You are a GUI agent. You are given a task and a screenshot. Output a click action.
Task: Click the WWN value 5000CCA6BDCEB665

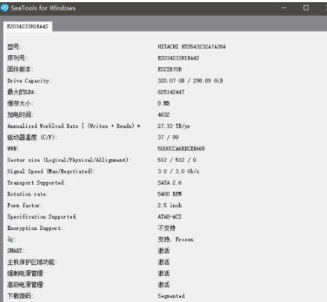pos(181,149)
